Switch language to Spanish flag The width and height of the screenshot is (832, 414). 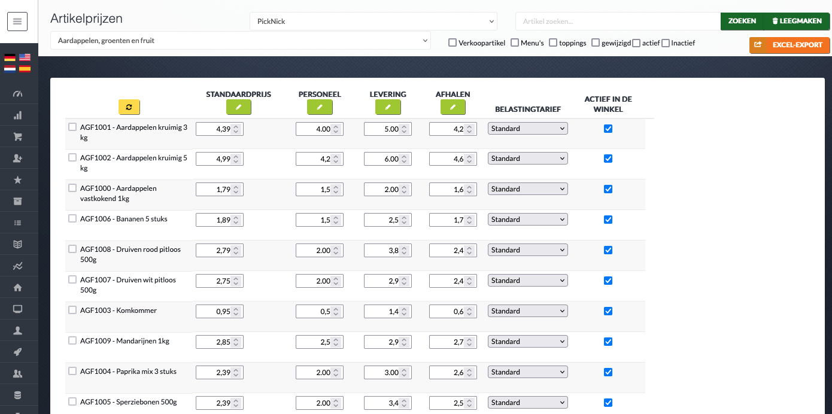[x=25, y=69]
